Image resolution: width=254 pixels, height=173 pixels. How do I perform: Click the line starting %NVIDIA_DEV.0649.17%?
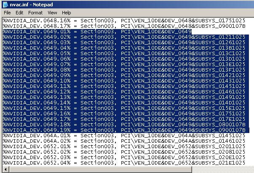click(124, 119)
